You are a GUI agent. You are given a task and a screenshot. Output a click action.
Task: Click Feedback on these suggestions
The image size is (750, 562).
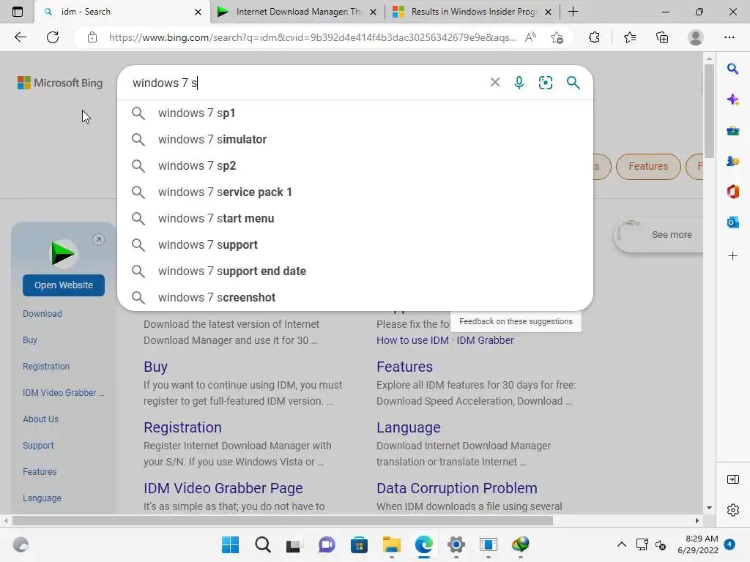click(516, 322)
